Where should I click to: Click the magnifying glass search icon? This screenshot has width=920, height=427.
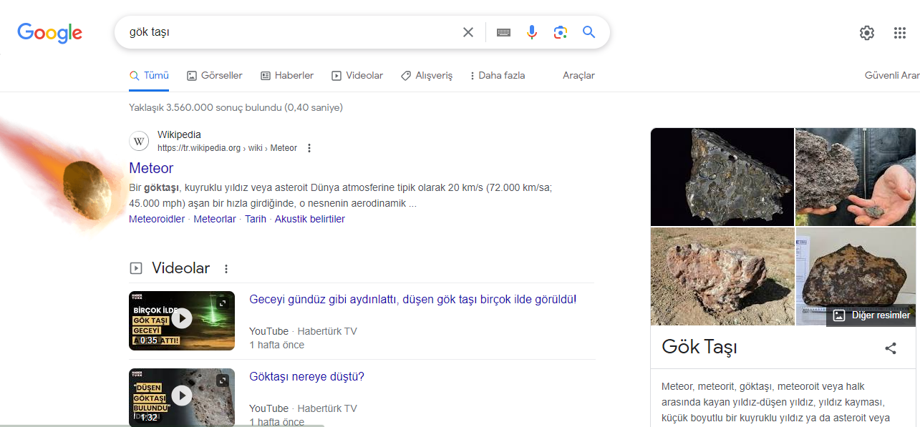tap(589, 32)
